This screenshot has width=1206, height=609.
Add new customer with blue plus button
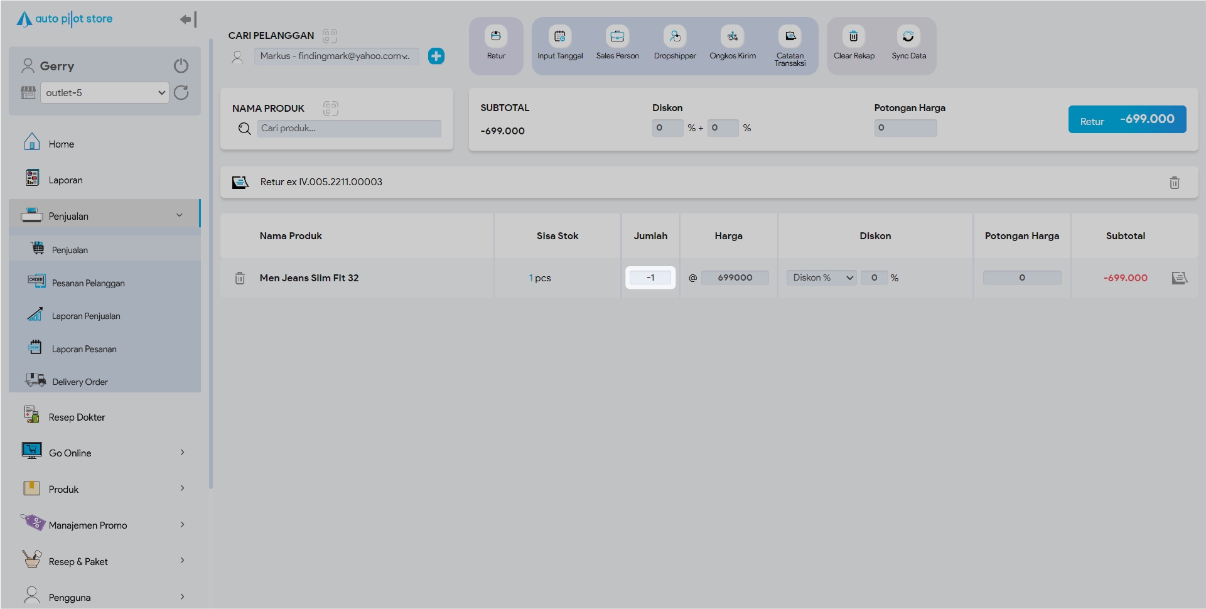436,57
